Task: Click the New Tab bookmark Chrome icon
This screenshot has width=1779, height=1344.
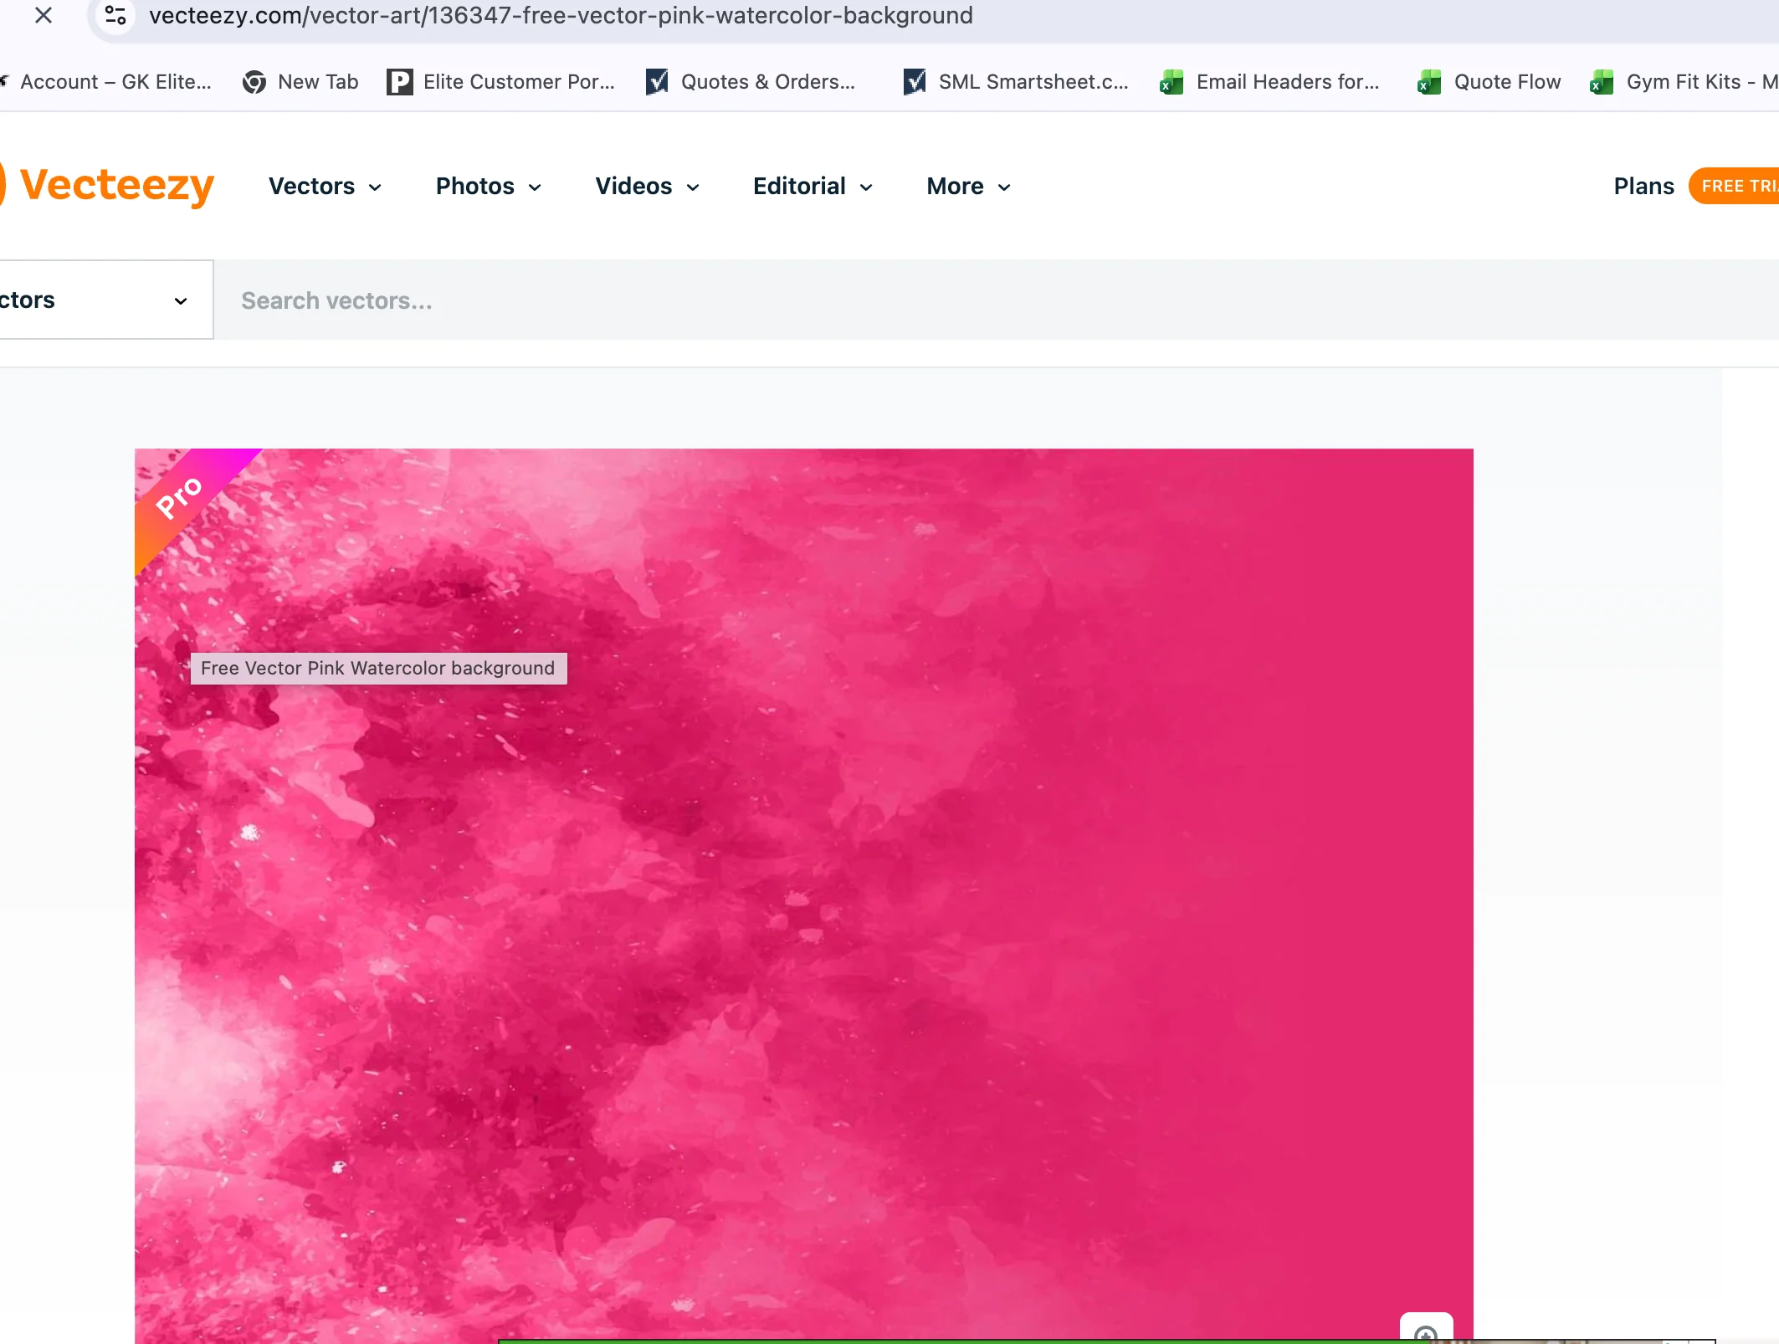Action: click(x=254, y=82)
